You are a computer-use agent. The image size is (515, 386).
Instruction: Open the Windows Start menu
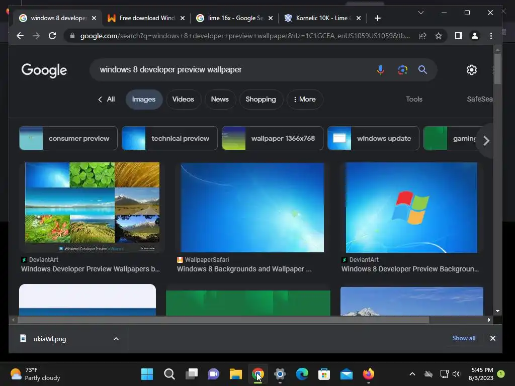click(147, 374)
